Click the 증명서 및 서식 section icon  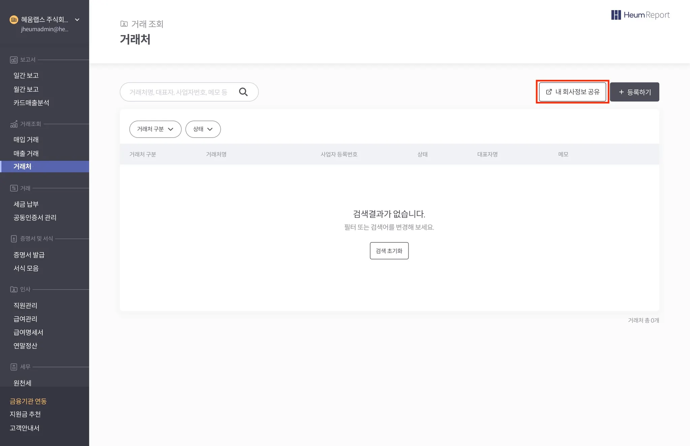14,239
